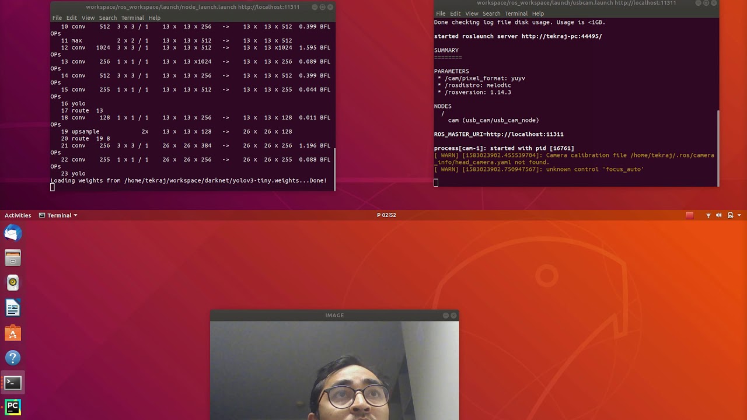This screenshot has width=747, height=420.
Task: Click the Activities button
Action: click(18, 215)
